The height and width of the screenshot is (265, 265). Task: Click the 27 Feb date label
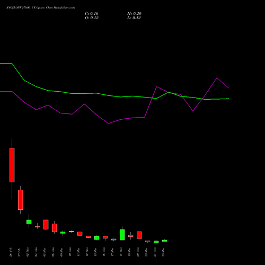(19, 252)
